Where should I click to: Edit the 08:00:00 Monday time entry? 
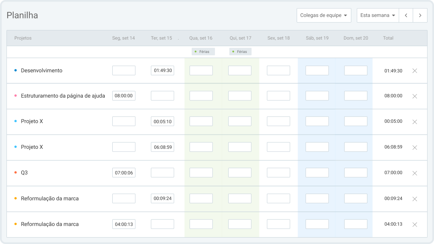pos(124,96)
